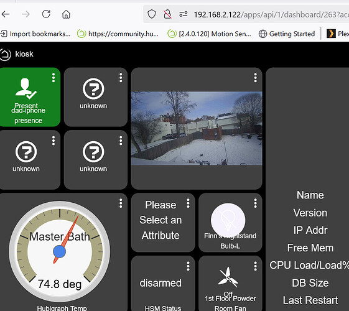Screen dimensions: 349x311
Task: Open the Plex bookmark icon
Action: (x=331, y=34)
